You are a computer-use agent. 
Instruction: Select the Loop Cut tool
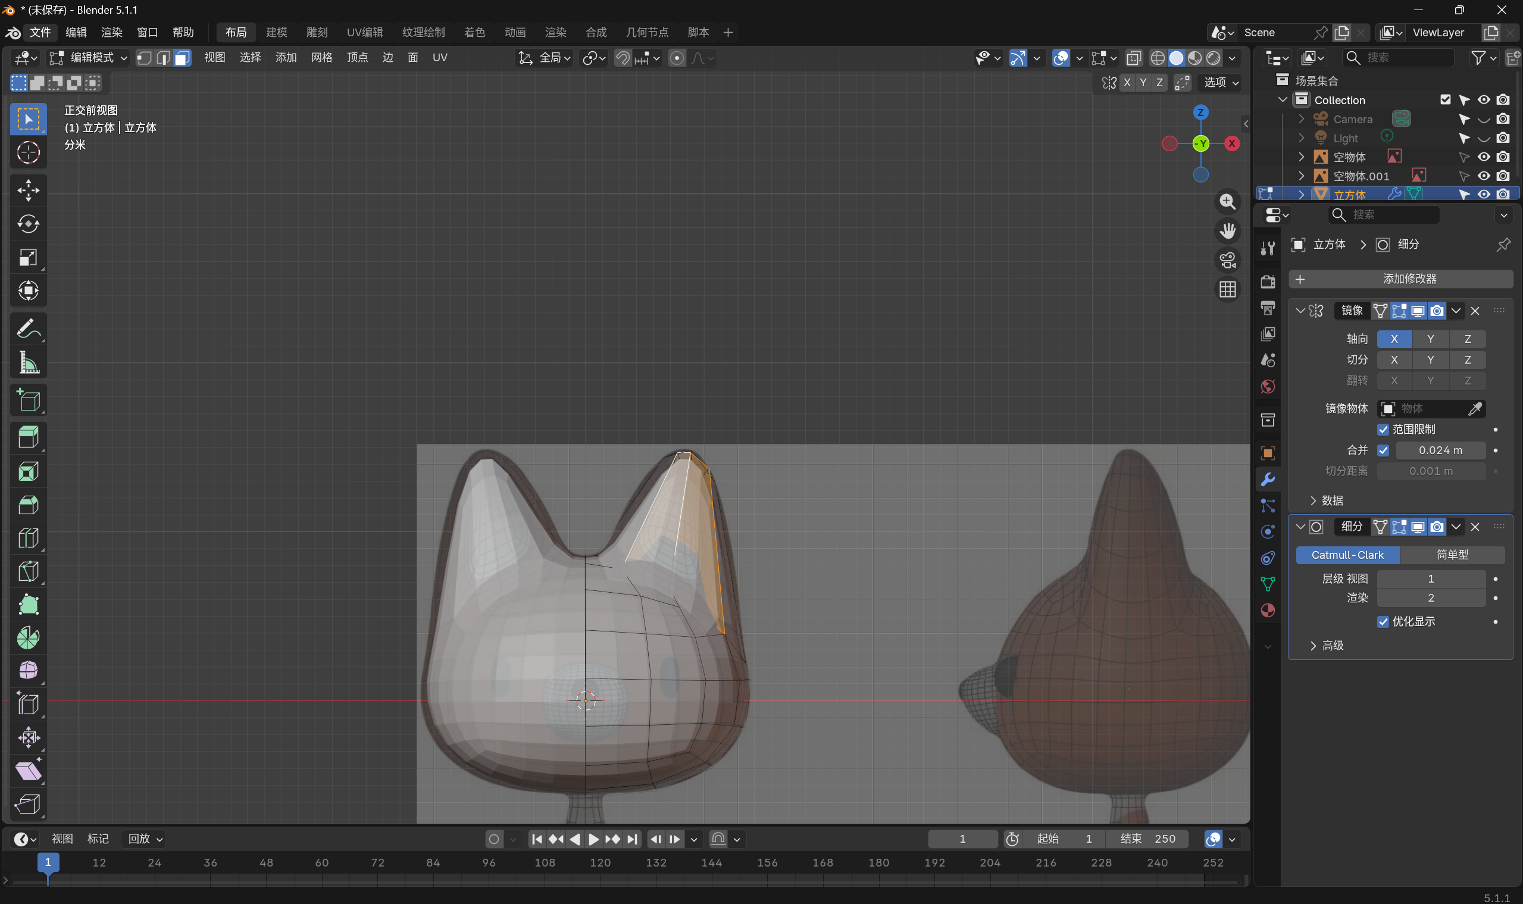pyautogui.click(x=28, y=538)
